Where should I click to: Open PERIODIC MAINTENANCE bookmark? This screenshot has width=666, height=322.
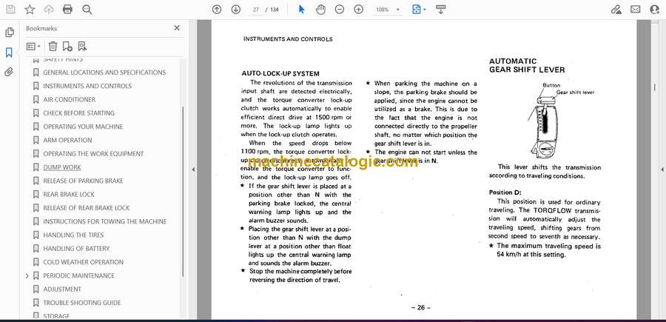(x=78, y=275)
